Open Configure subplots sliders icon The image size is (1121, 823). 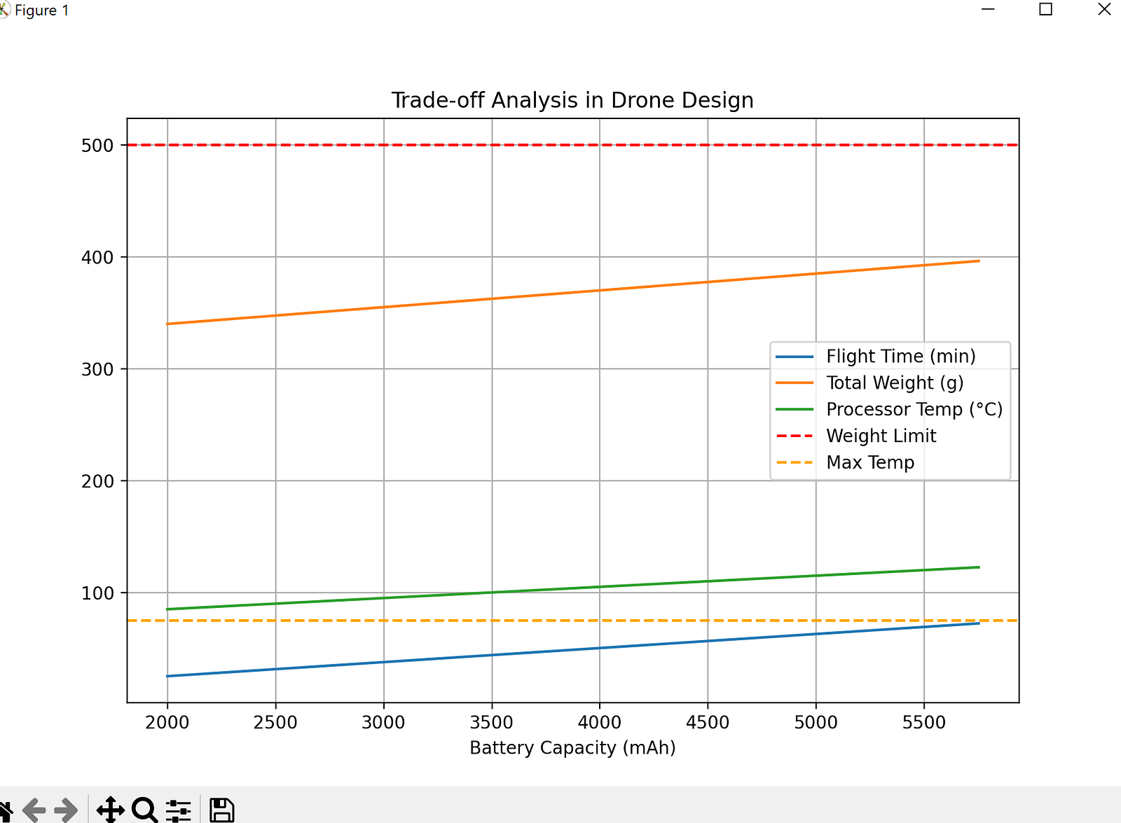pyautogui.click(x=179, y=810)
